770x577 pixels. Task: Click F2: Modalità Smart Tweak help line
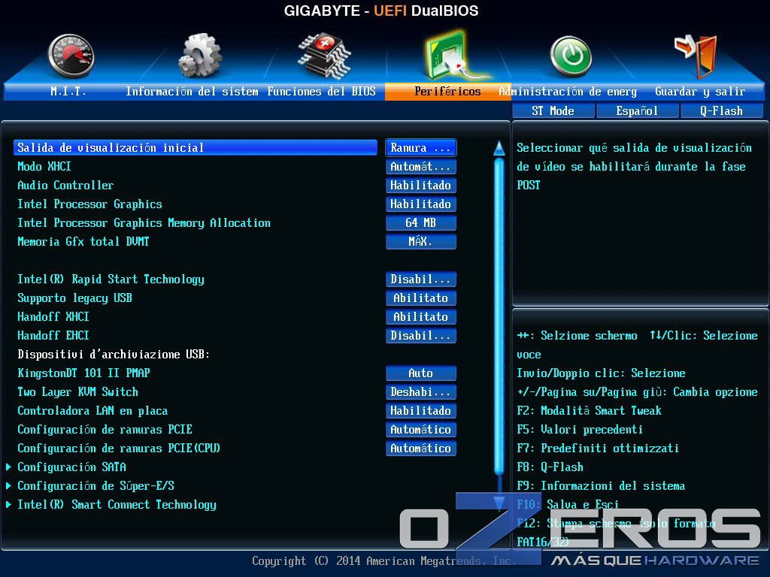coord(589,411)
